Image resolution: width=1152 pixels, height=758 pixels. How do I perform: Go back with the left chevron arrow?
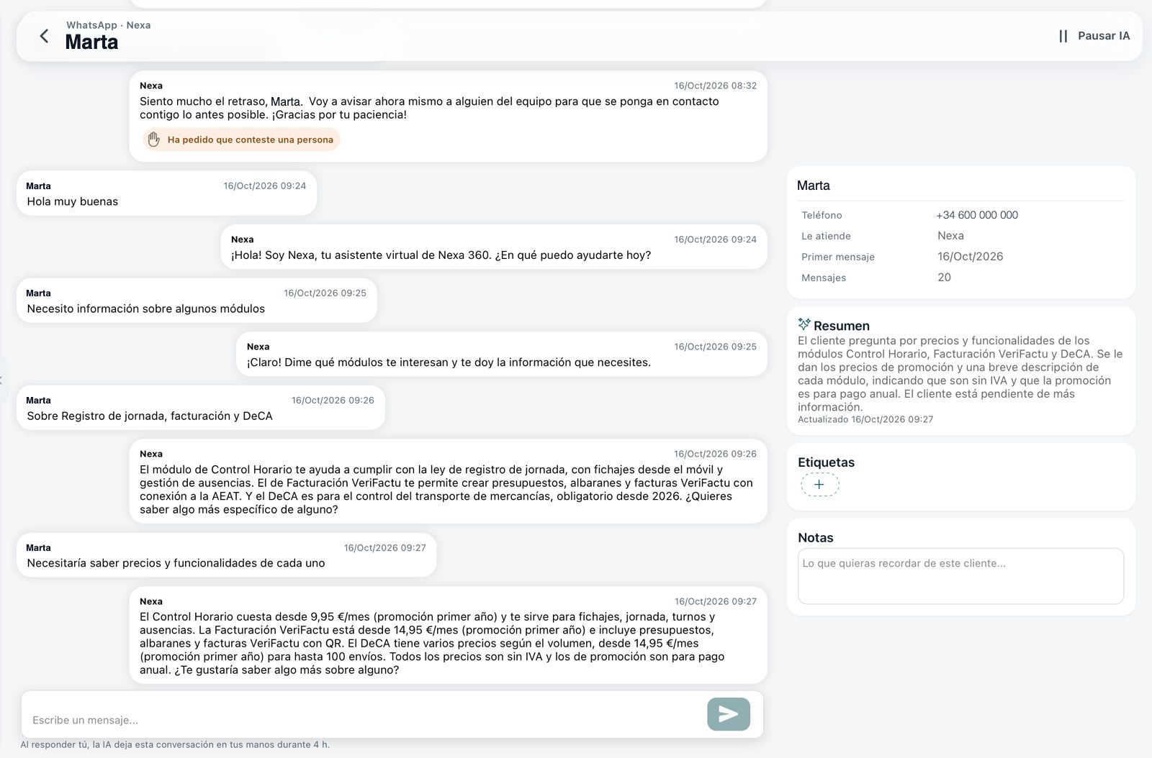(x=44, y=36)
